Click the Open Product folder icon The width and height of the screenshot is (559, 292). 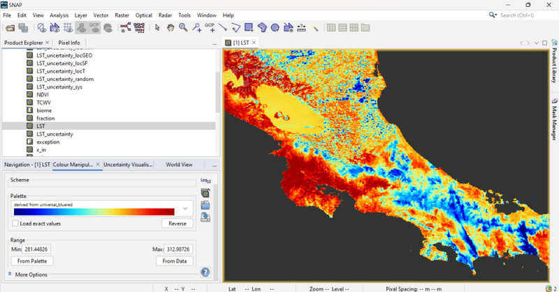click(10, 28)
